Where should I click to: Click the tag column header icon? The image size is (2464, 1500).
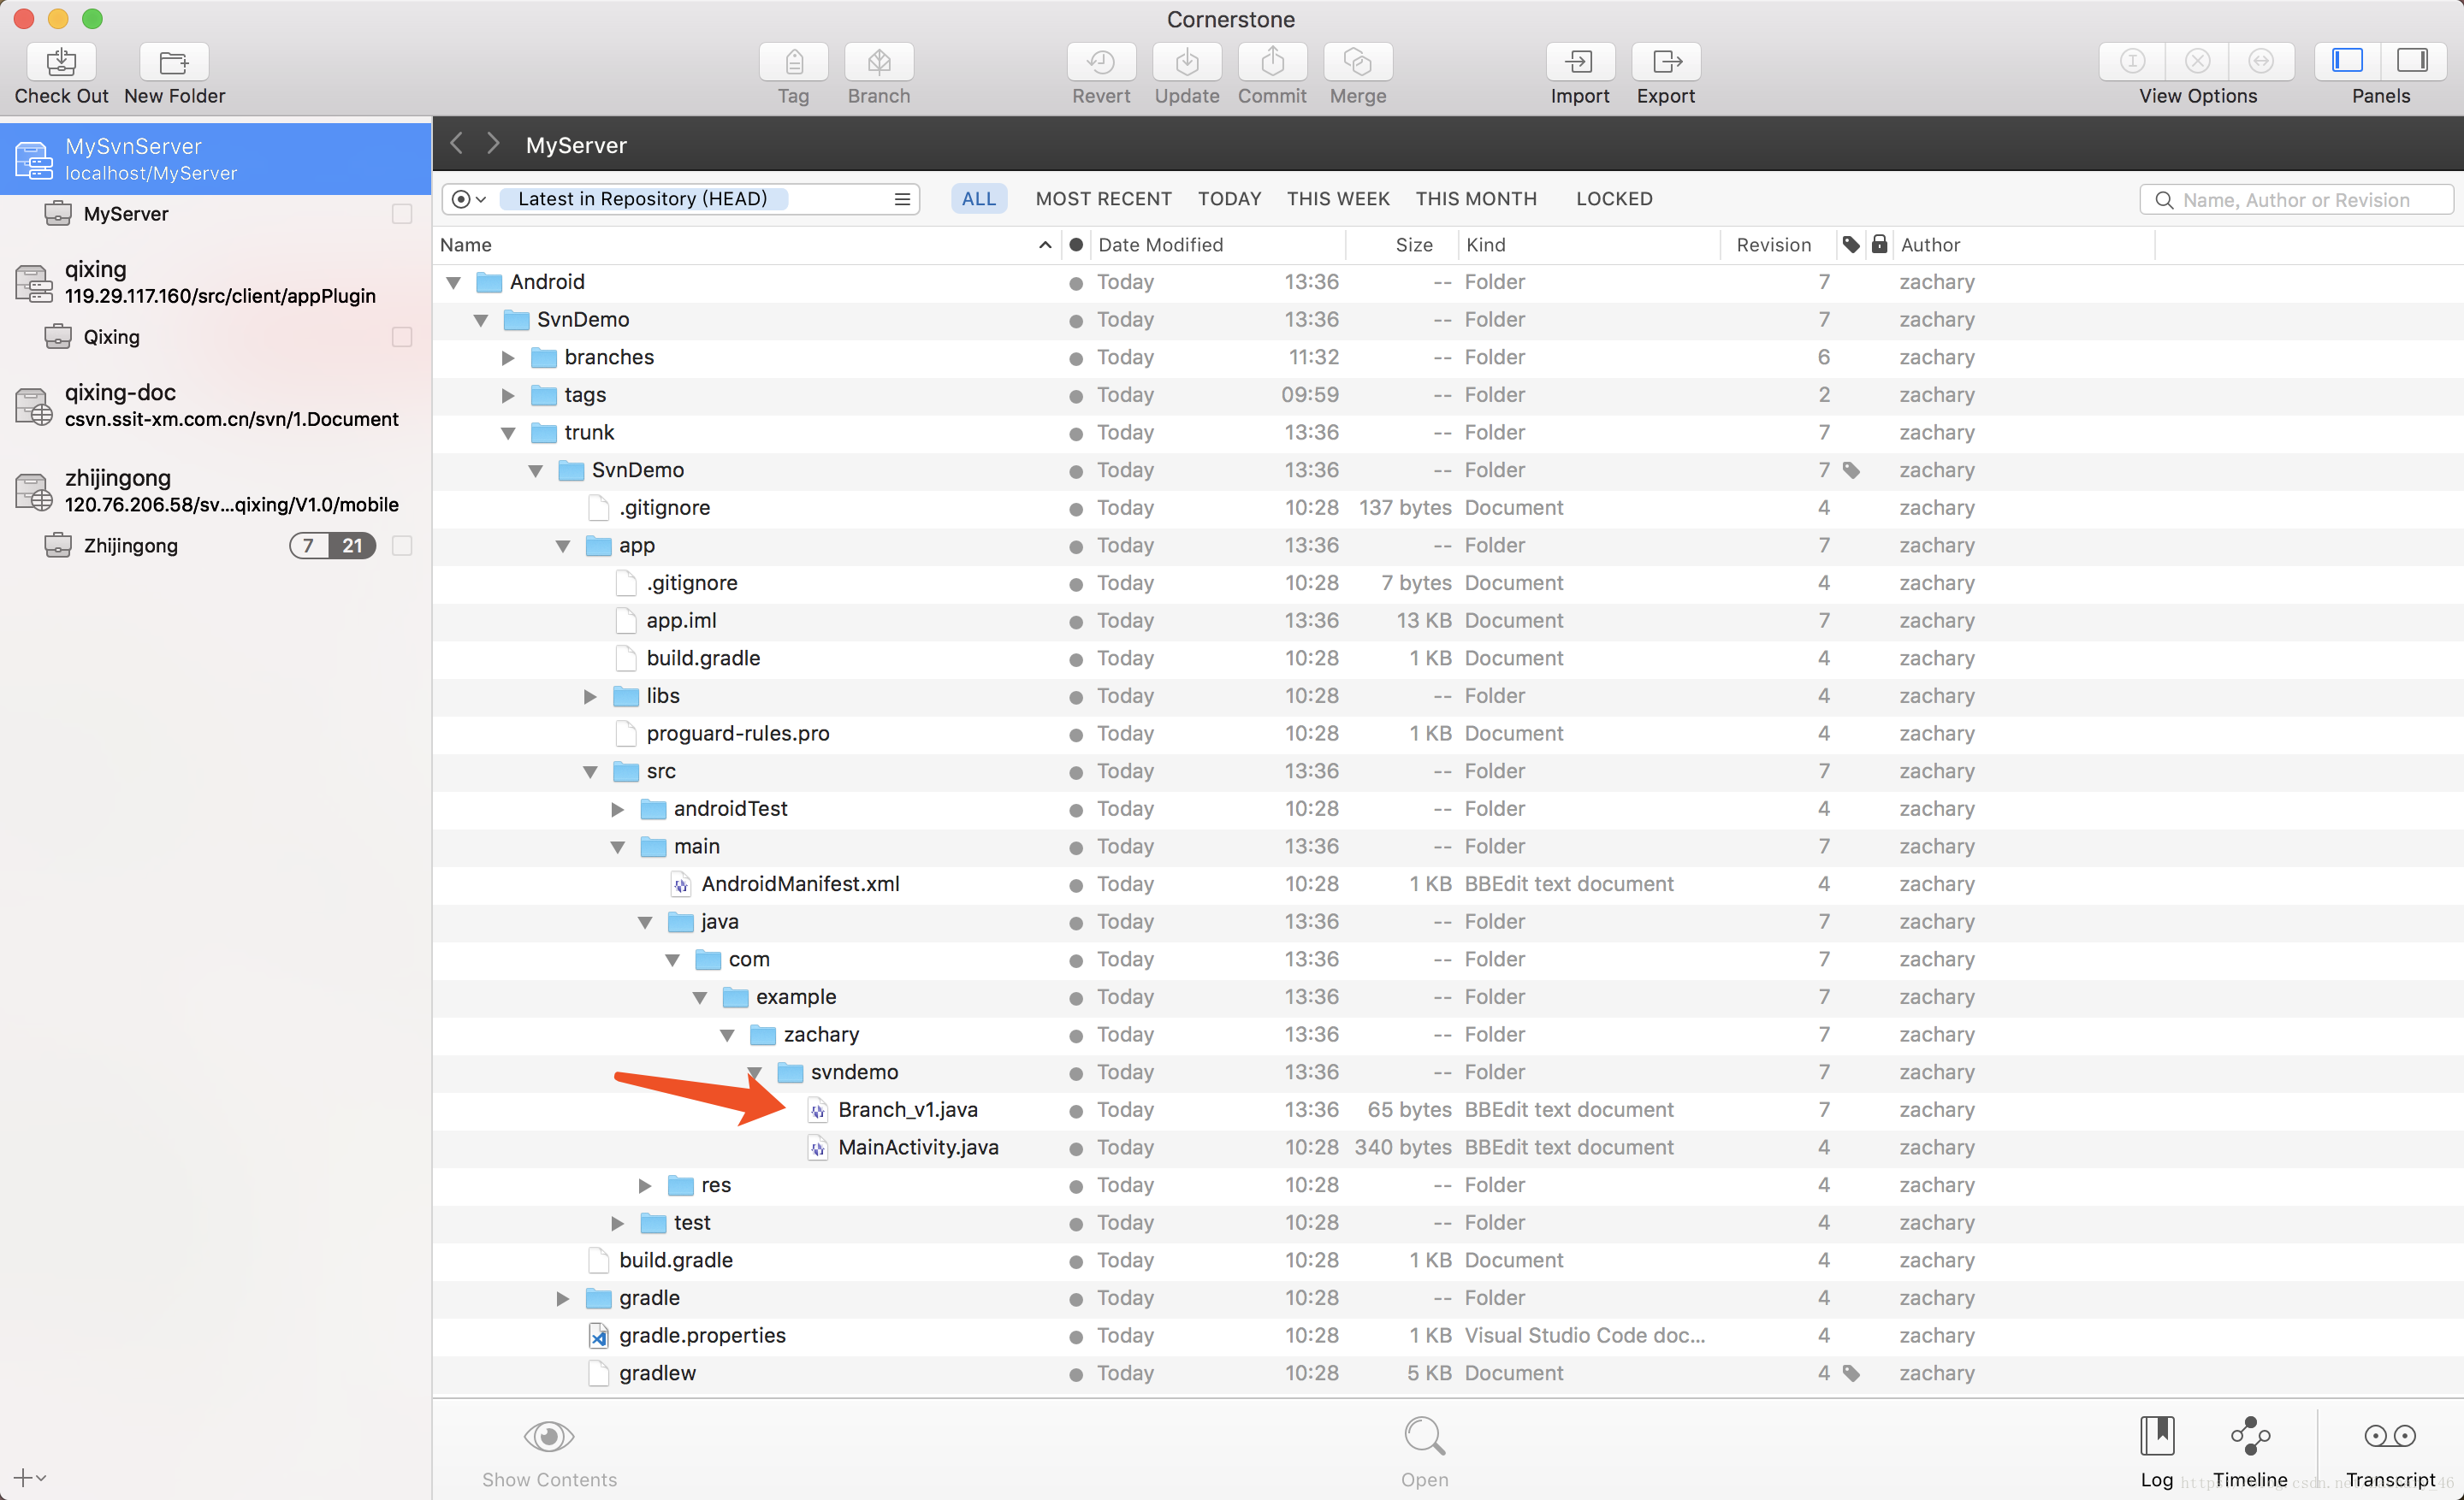click(x=1851, y=245)
